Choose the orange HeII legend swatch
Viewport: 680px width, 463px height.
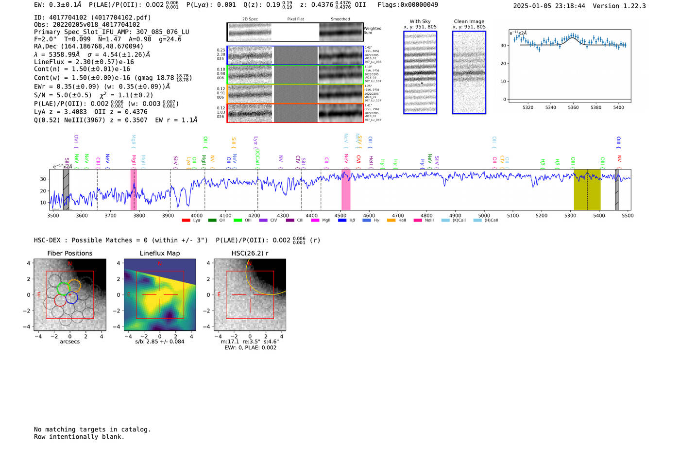(391, 221)
